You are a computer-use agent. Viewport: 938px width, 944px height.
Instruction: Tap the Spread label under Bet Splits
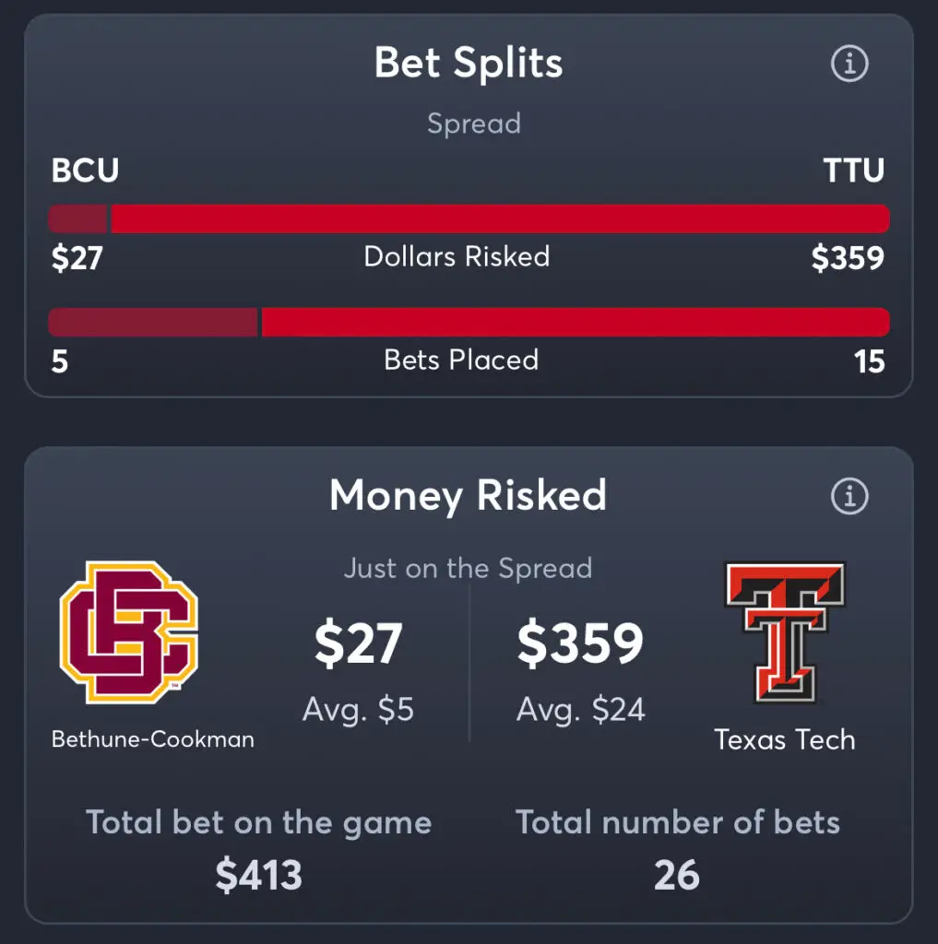474,124
